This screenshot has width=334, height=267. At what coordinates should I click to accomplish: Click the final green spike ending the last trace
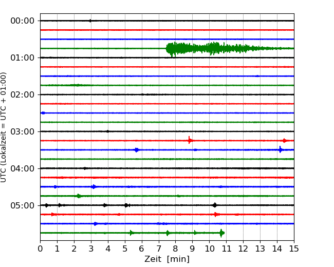[222, 233]
